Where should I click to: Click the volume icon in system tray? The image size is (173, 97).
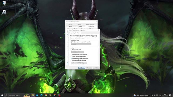click(x=155, y=95)
